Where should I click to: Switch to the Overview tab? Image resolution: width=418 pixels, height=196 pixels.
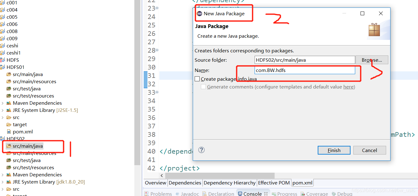click(x=156, y=183)
